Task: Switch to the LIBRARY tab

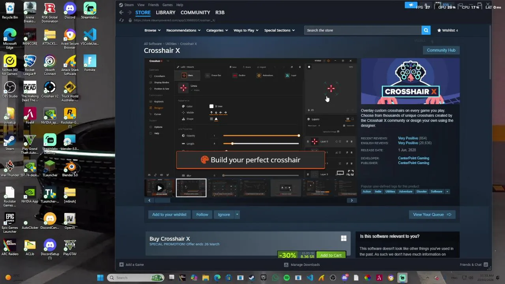Action: (166, 13)
